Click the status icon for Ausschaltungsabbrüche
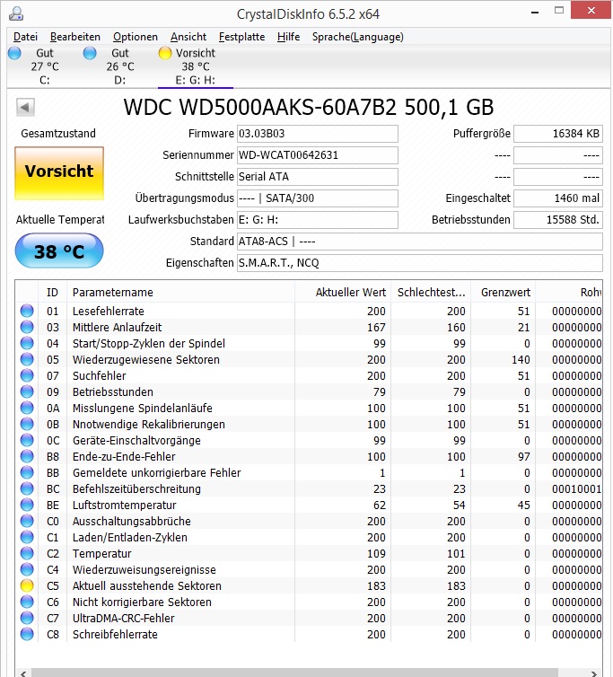The image size is (613, 677). coord(27,521)
